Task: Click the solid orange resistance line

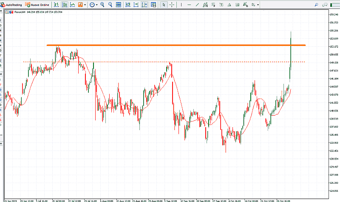Action: point(170,45)
